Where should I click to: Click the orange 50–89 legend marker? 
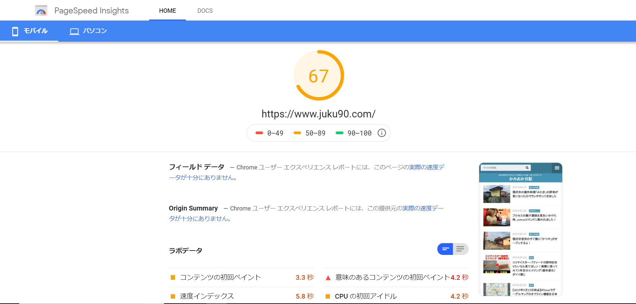(297, 133)
